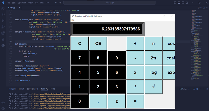209x111 pixels.
Task: Open the Run and Debug view icon
Action: pyautogui.click(x=3, y=27)
